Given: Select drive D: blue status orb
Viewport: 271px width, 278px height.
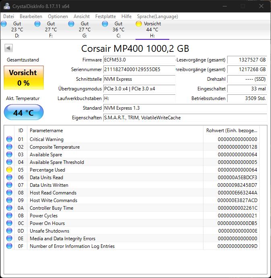Looking at the screenshot, I should point(4,24).
